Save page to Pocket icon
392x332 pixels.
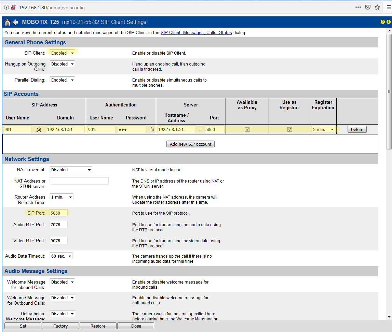coord(368,7)
